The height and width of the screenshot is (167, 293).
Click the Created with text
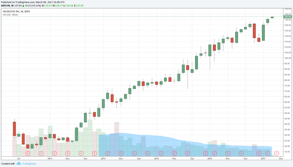(x=8, y=164)
